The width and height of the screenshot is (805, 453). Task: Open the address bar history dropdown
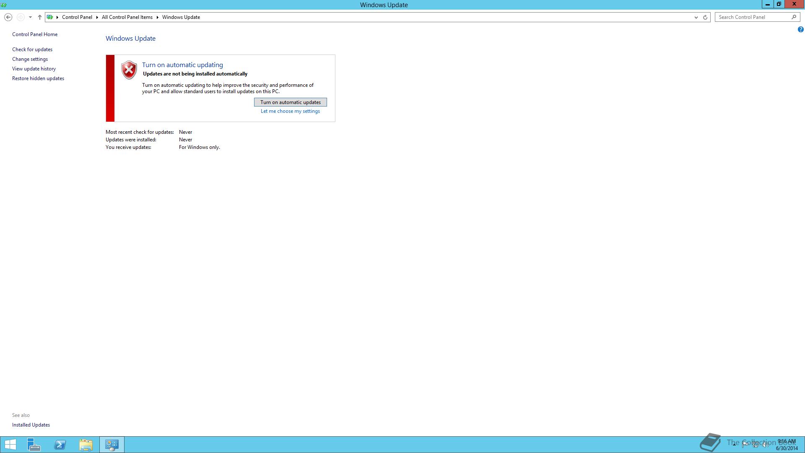pyautogui.click(x=696, y=17)
